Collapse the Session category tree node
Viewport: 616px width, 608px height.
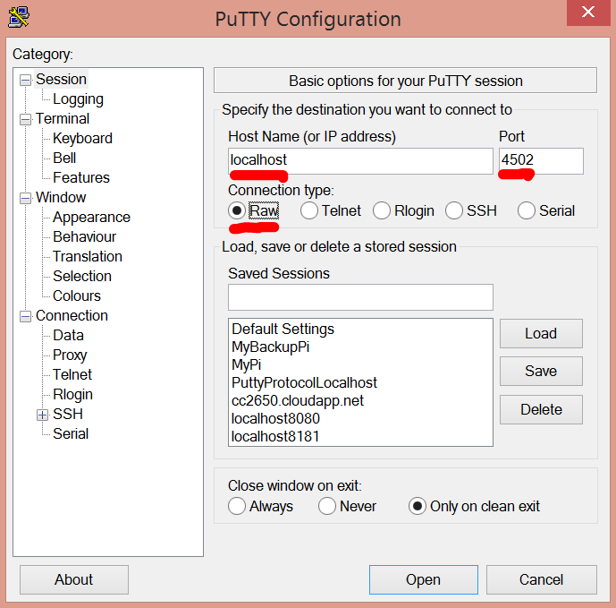pyautogui.click(x=25, y=80)
